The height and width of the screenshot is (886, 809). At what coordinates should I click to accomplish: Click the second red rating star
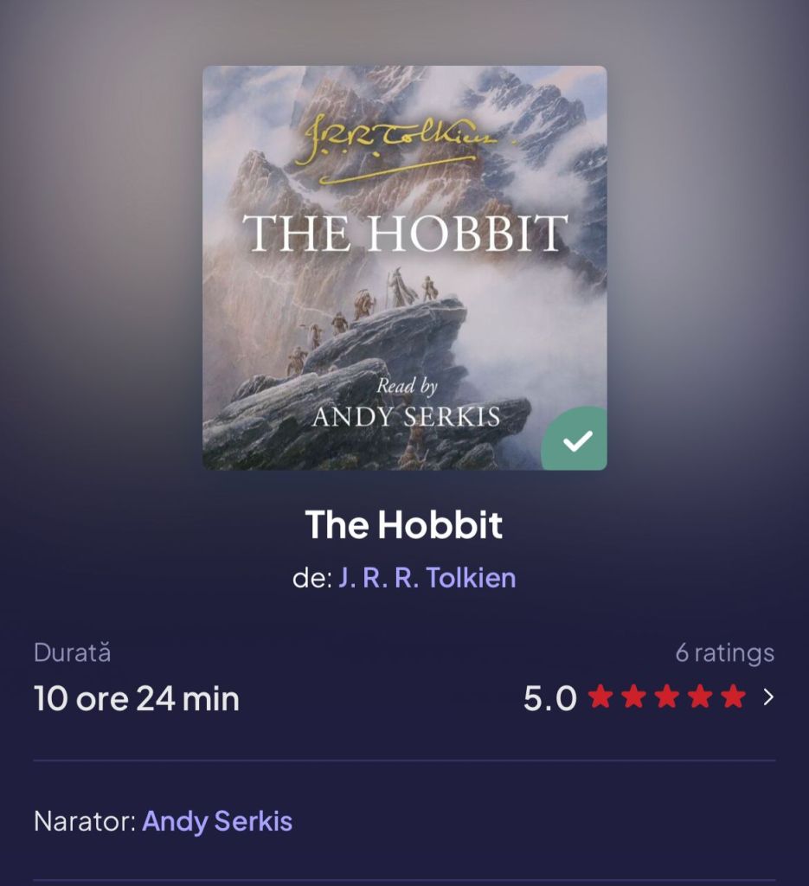click(634, 697)
